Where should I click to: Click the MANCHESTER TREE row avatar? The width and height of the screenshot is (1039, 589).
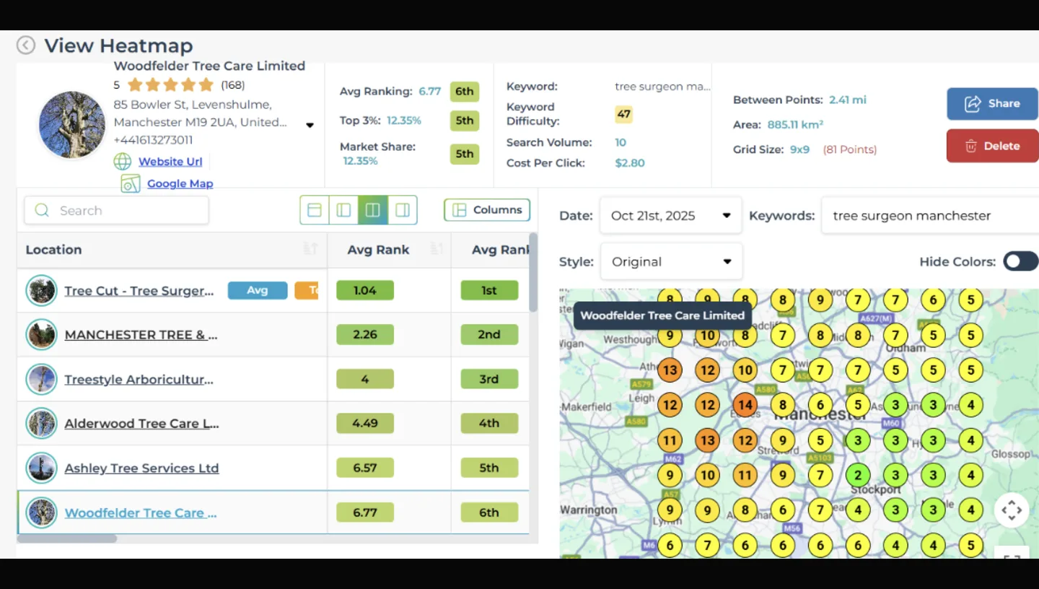tap(41, 335)
